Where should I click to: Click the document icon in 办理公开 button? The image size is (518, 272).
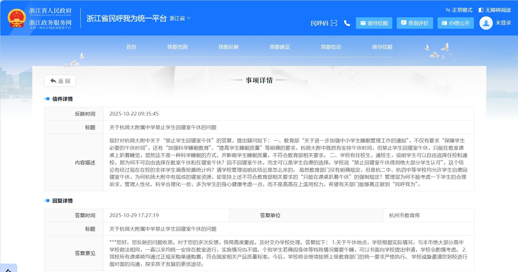[444, 23]
